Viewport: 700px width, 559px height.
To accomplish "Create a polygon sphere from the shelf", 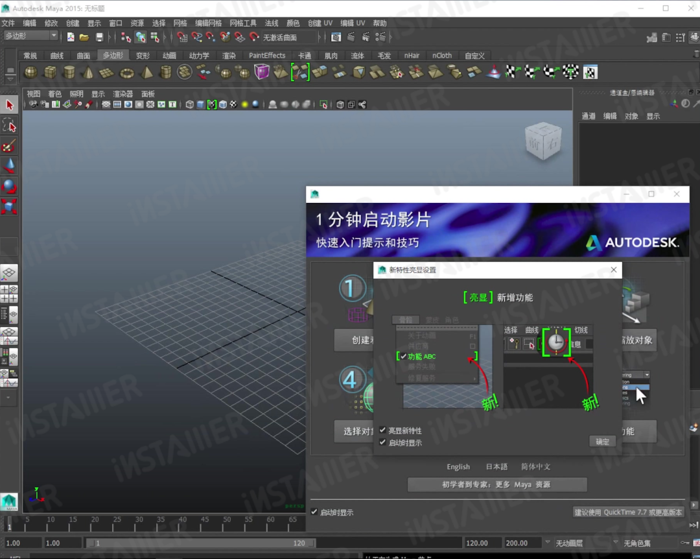I will pyautogui.click(x=31, y=72).
